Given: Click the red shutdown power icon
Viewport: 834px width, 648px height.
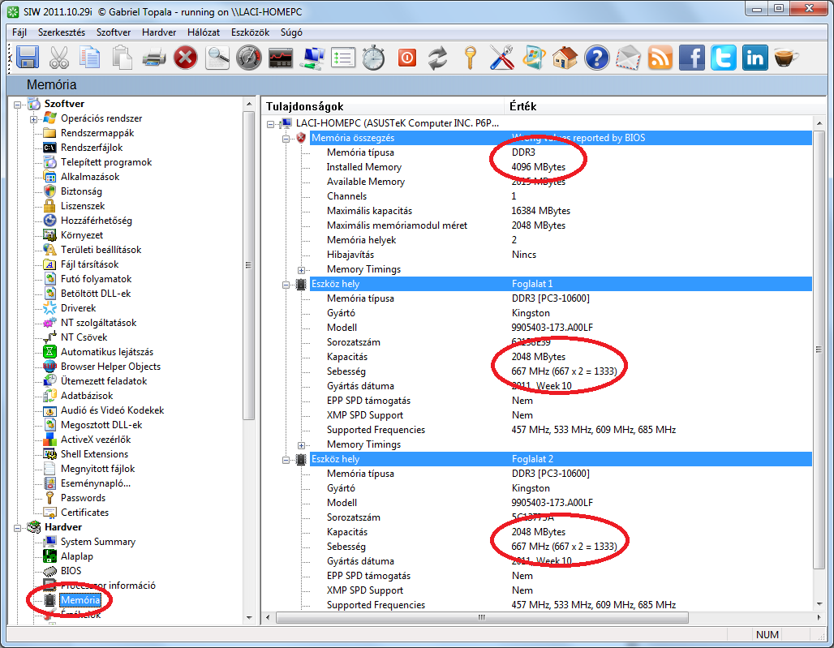Looking at the screenshot, I should (407, 58).
